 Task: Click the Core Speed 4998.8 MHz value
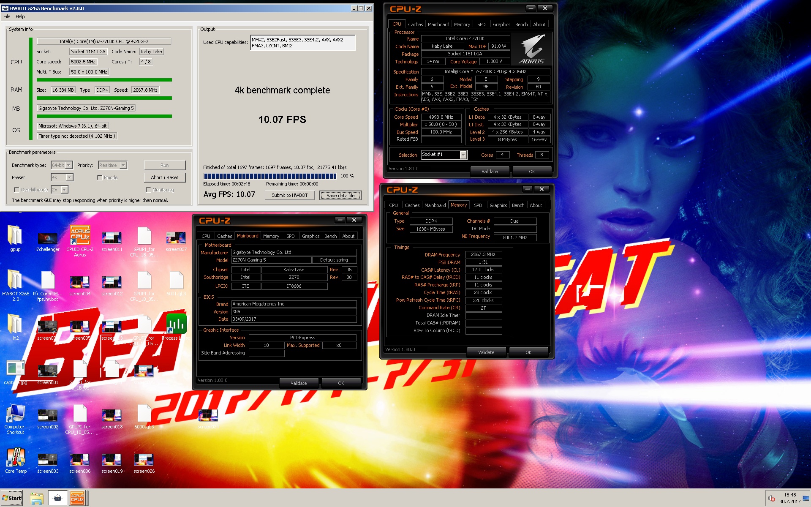point(441,117)
